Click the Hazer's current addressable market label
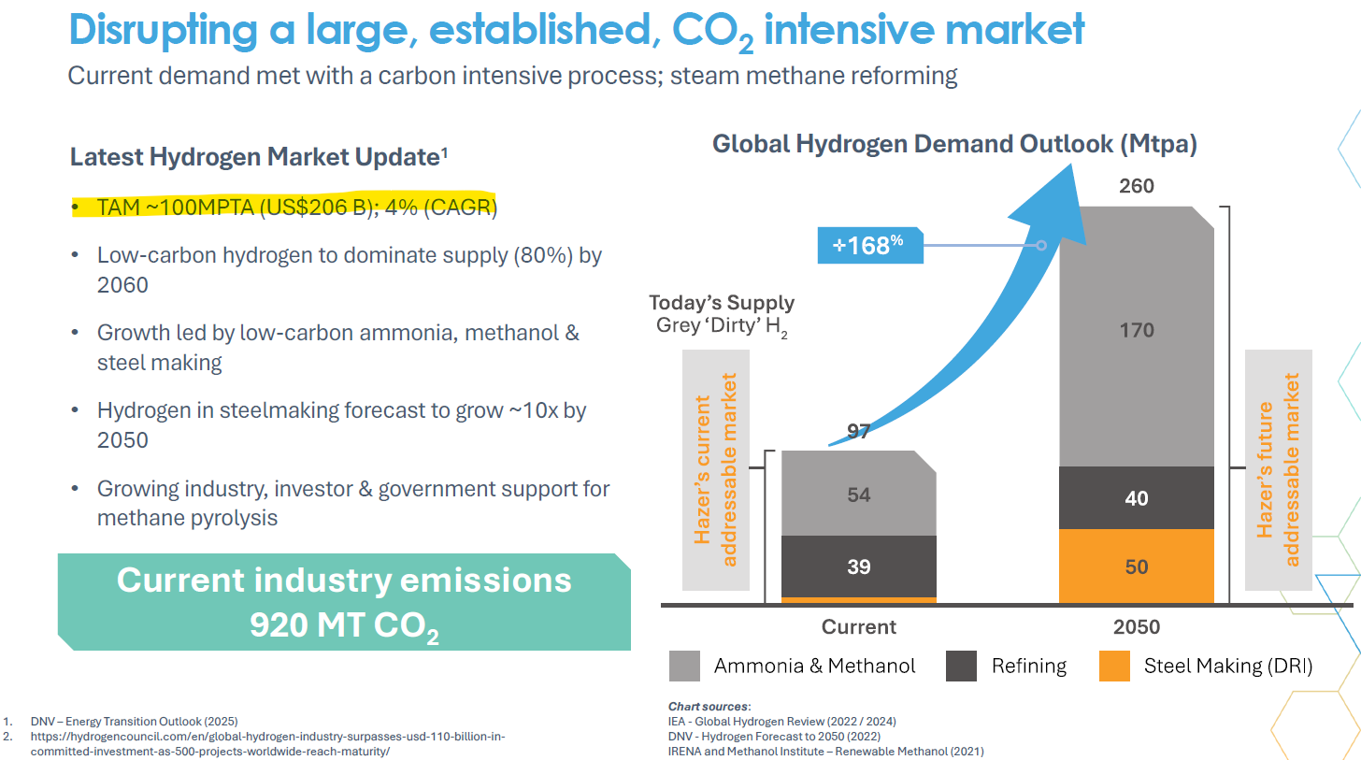 tap(716, 470)
